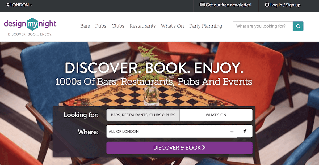Open Log in / Sign up link

[x=283, y=5]
